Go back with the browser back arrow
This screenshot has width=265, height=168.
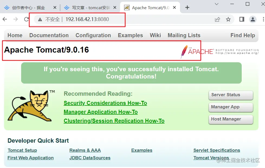[x=5, y=19]
